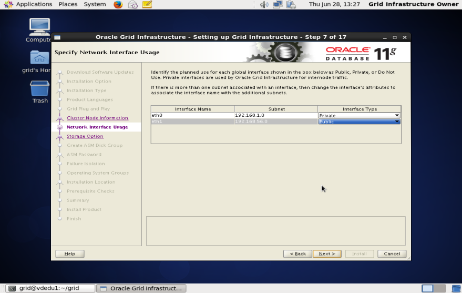
Task: Switch to the first workspace
Action: (x=427, y=288)
